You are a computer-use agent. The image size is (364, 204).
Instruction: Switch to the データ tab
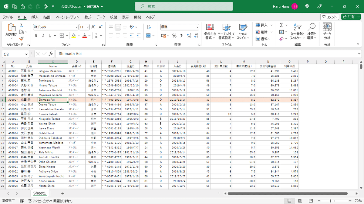(101, 17)
